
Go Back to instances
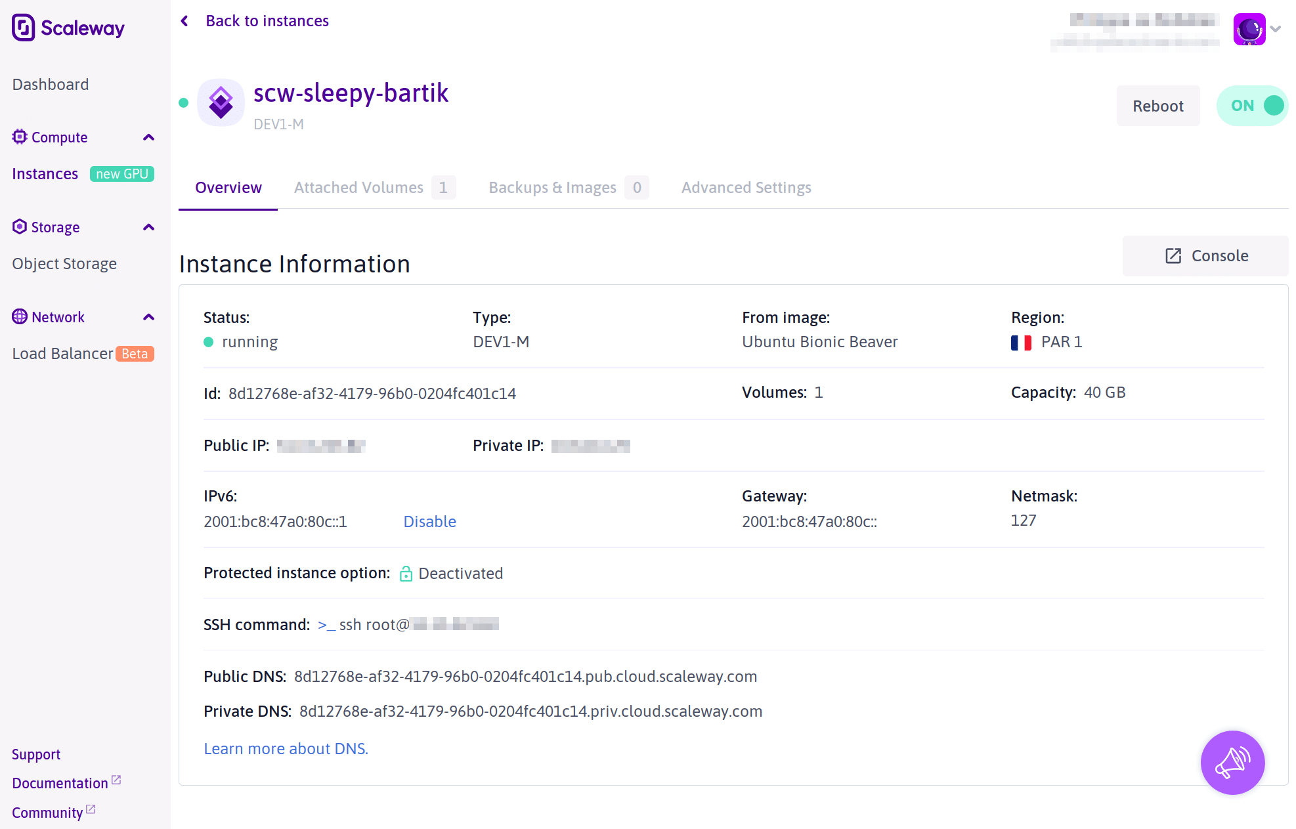267,21
